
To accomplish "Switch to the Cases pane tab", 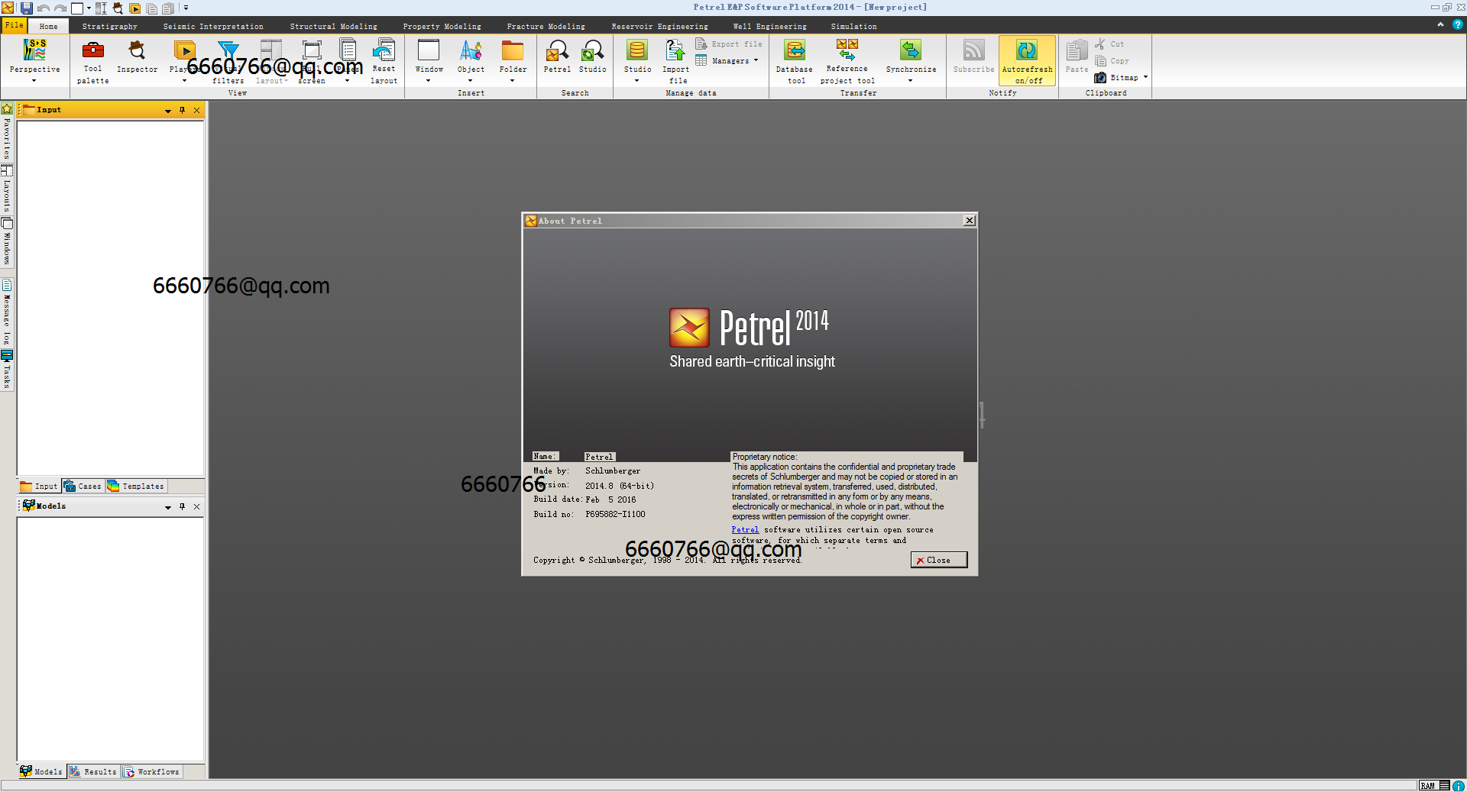I will coord(83,487).
